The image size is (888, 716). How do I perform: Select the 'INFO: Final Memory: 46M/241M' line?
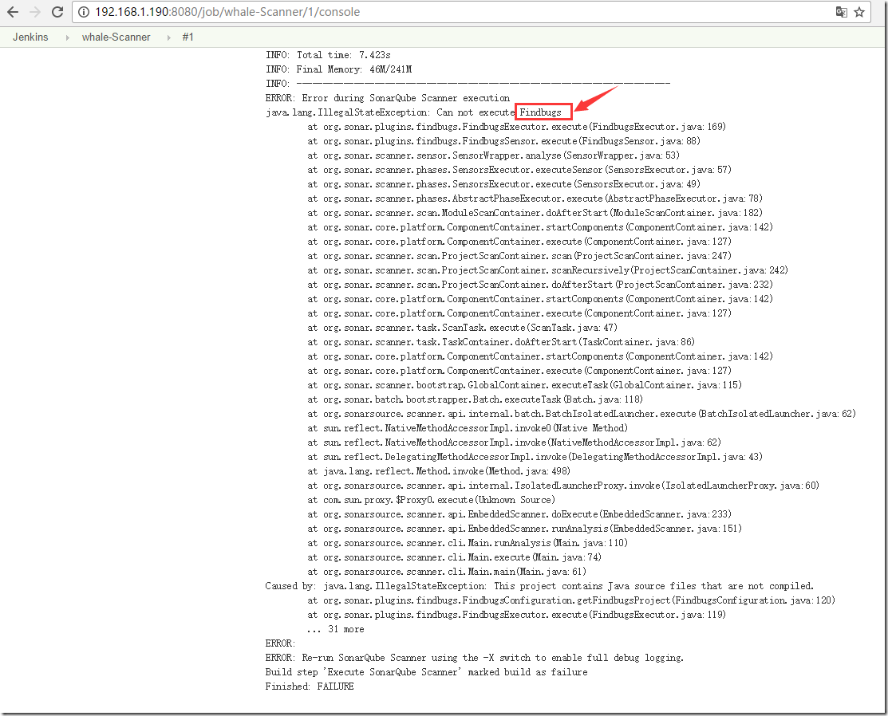click(x=338, y=69)
